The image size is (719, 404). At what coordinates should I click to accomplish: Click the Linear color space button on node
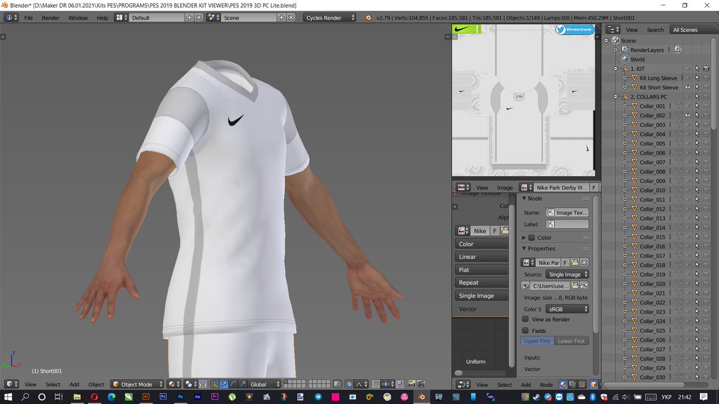click(x=482, y=257)
